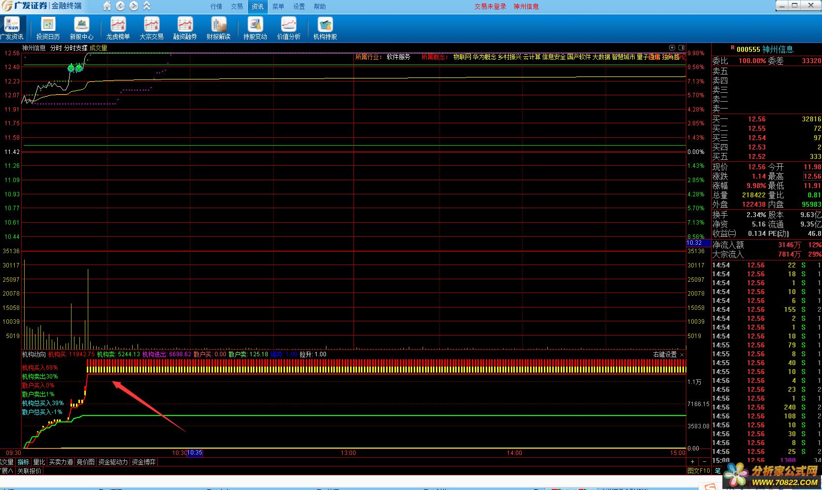The image size is (822, 490).
Task: Click 神州信息 link in title bar
Action: click(x=526, y=6)
